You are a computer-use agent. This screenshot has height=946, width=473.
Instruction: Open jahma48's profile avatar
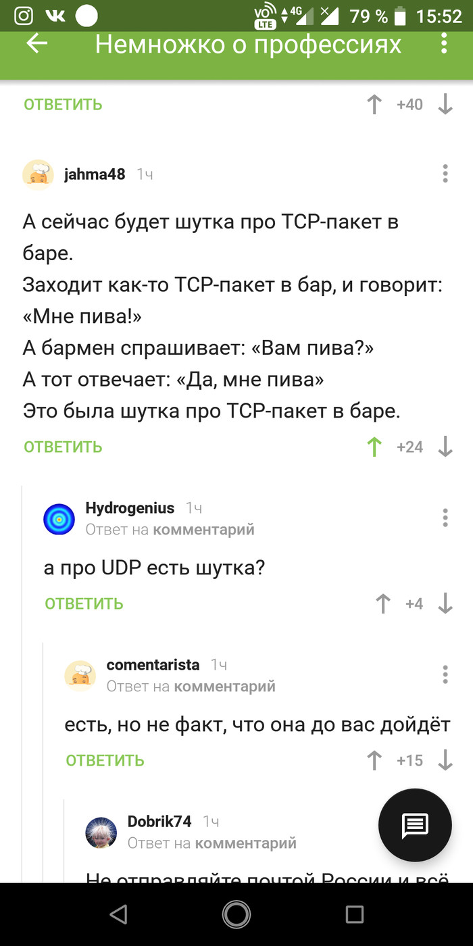[x=39, y=174]
